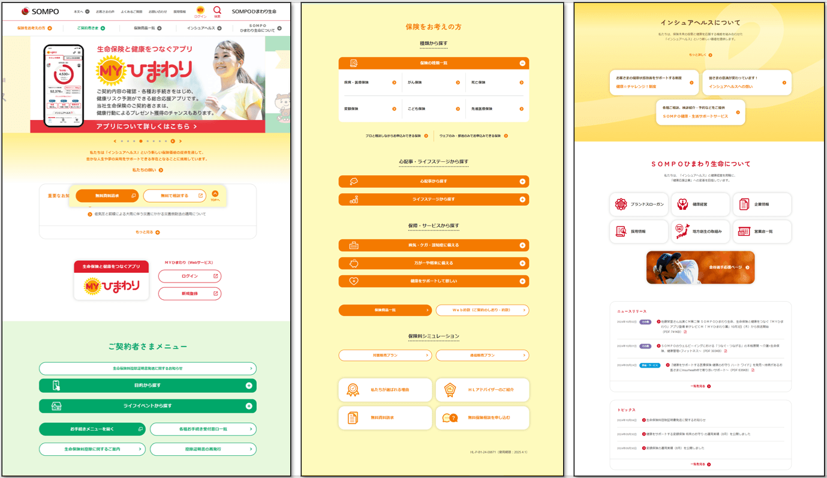Click carousel previous arrow
Viewport: 827px width, 478px height.
(115, 141)
